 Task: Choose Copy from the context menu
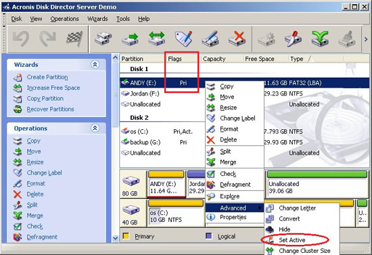tap(235, 87)
